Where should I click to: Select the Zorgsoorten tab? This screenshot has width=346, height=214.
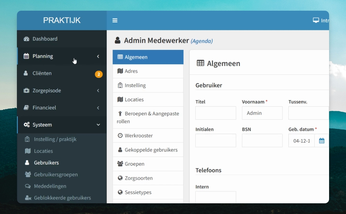(148, 178)
